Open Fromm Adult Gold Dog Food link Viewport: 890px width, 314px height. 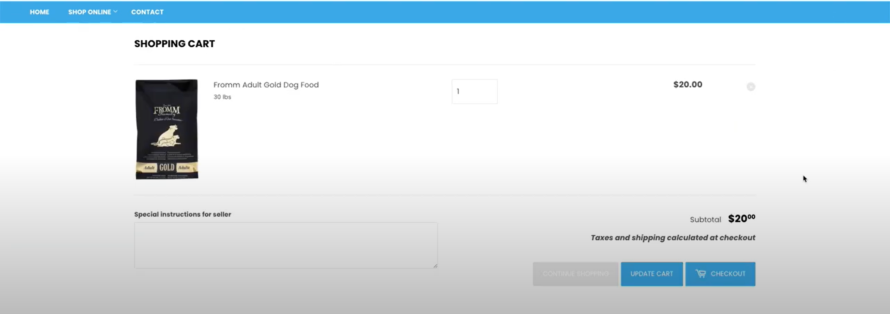[x=266, y=85]
